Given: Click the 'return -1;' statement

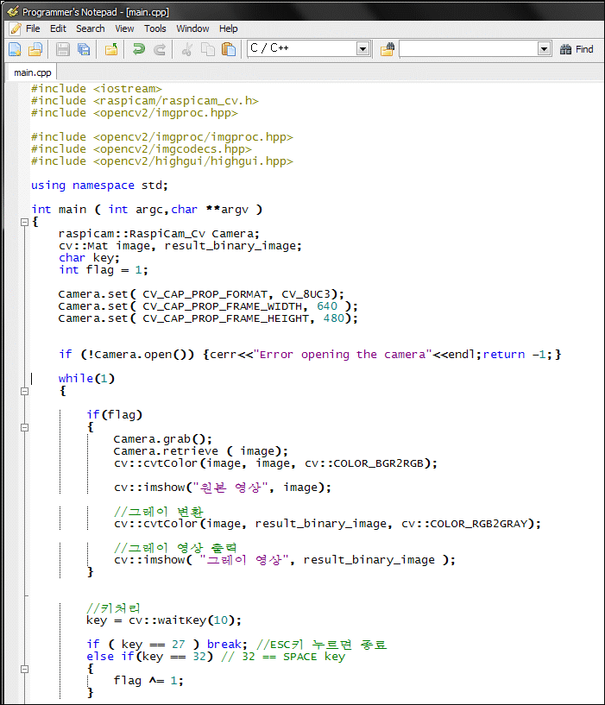Looking at the screenshot, I should tap(517, 355).
